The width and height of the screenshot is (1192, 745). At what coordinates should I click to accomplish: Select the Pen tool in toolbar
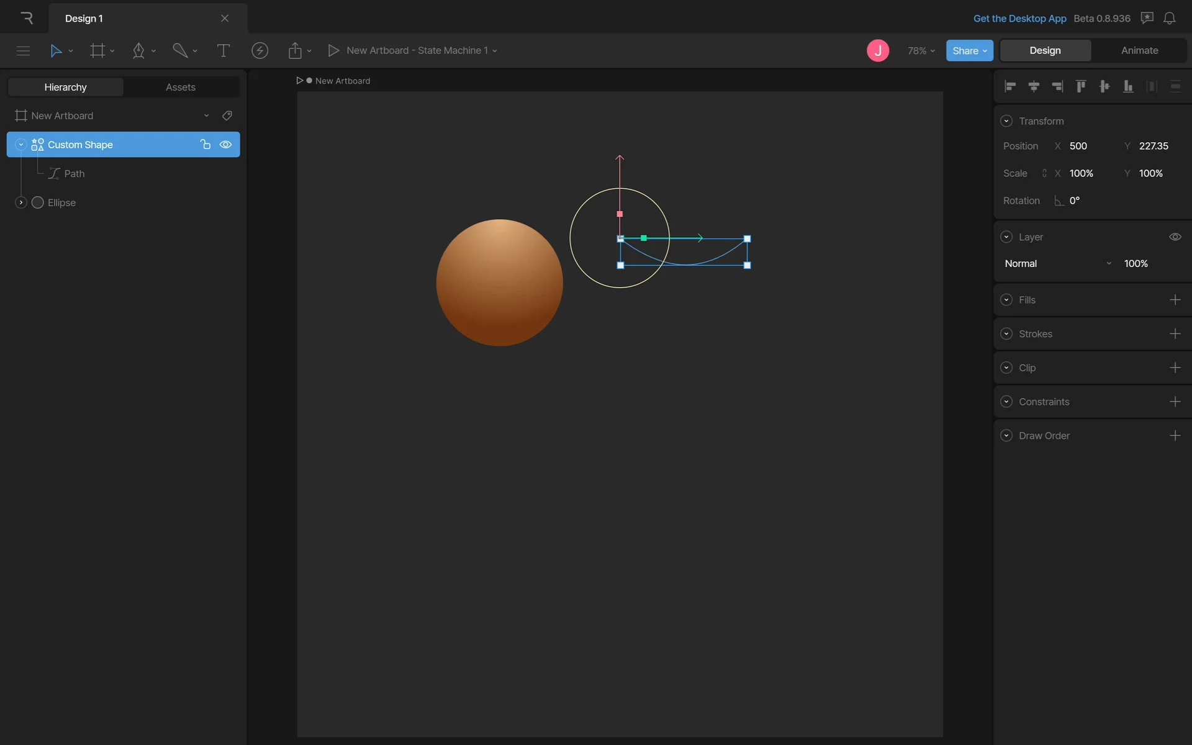coord(138,50)
